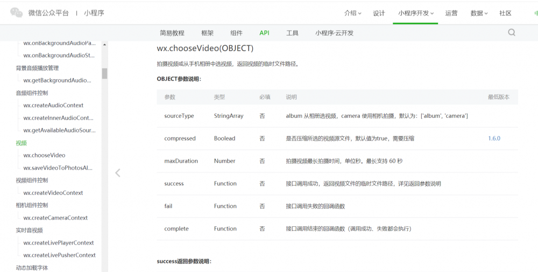538x272 pixels.
Task: Click the complete parameter cell
Action: 176,229
